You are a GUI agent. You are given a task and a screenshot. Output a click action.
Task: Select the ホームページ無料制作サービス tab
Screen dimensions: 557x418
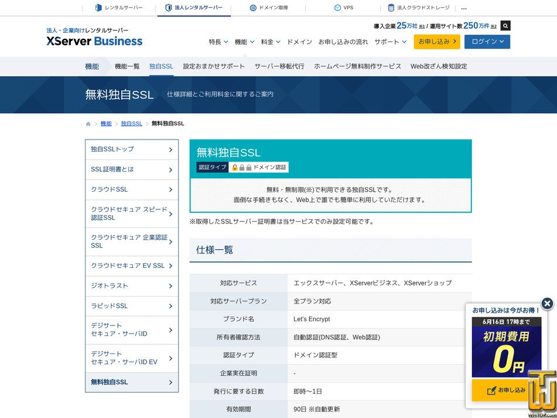(357, 66)
